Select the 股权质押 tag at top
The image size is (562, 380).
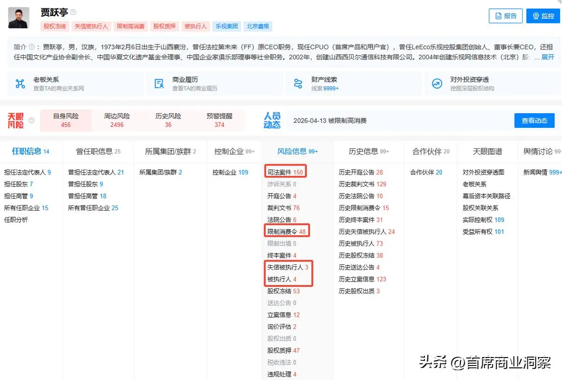tap(165, 27)
